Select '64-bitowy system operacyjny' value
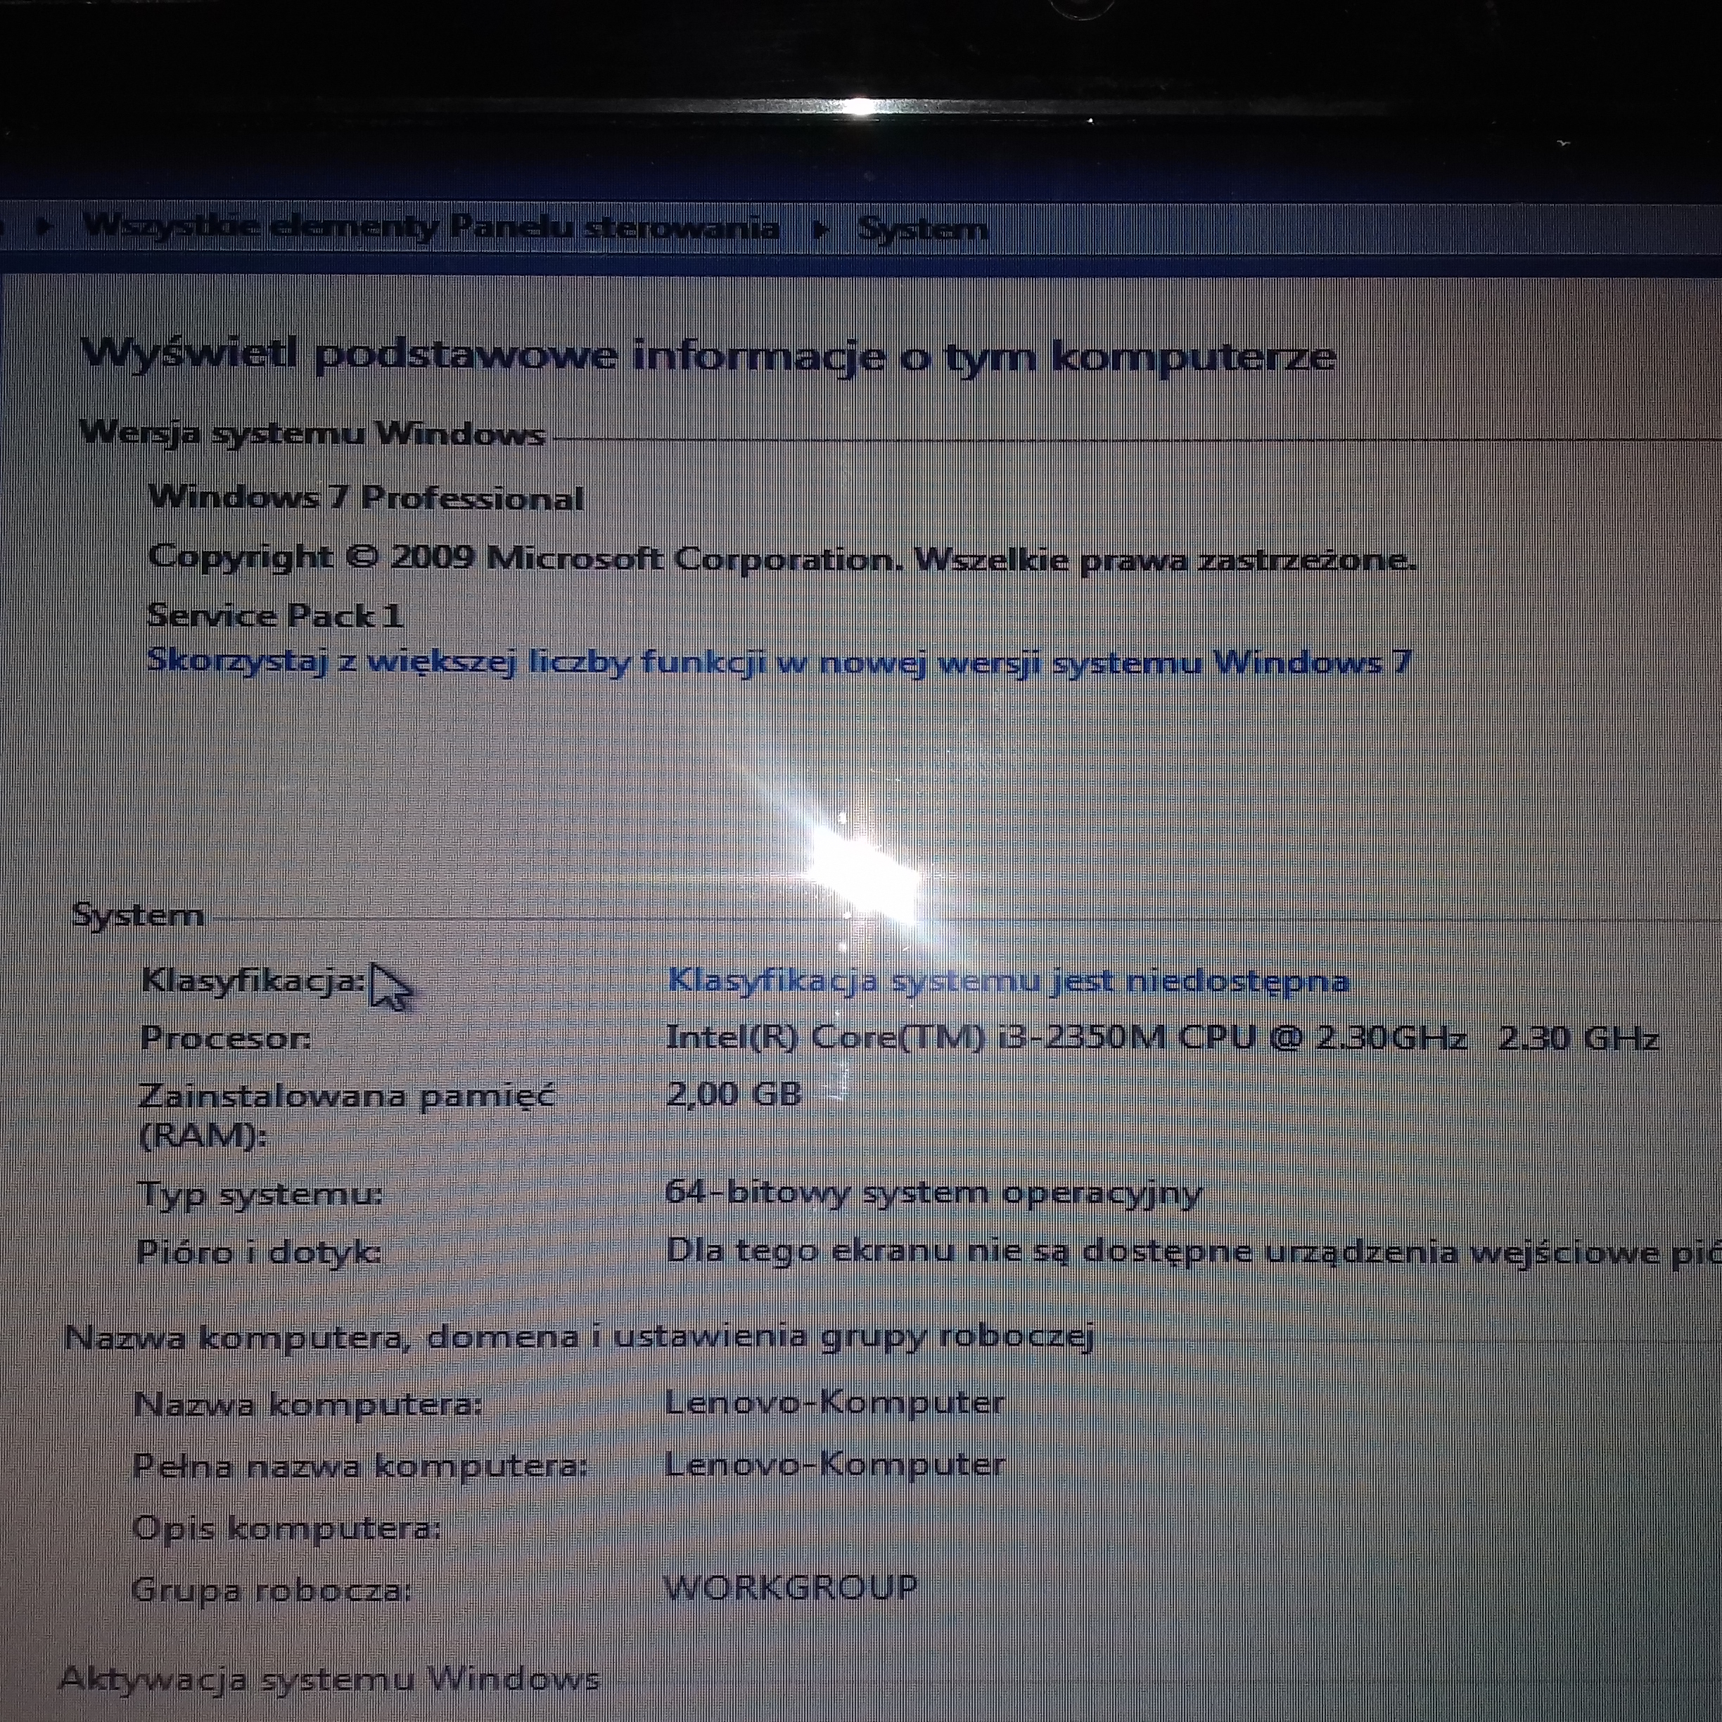 933,1194
